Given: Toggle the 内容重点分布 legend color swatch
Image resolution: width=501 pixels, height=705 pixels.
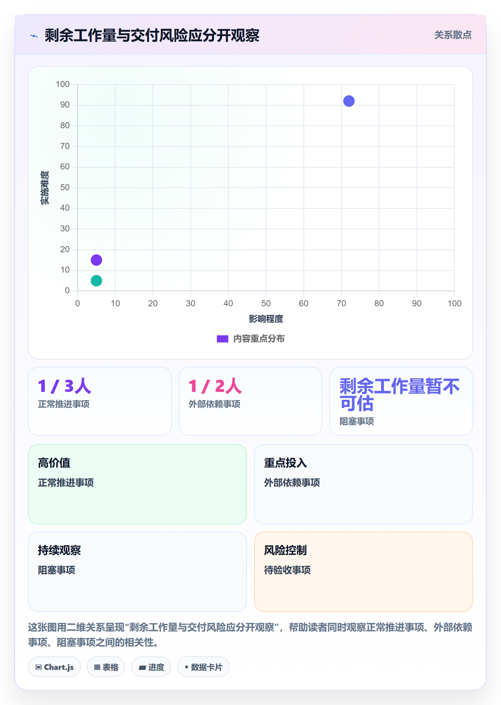Looking at the screenshot, I should click(222, 339).
